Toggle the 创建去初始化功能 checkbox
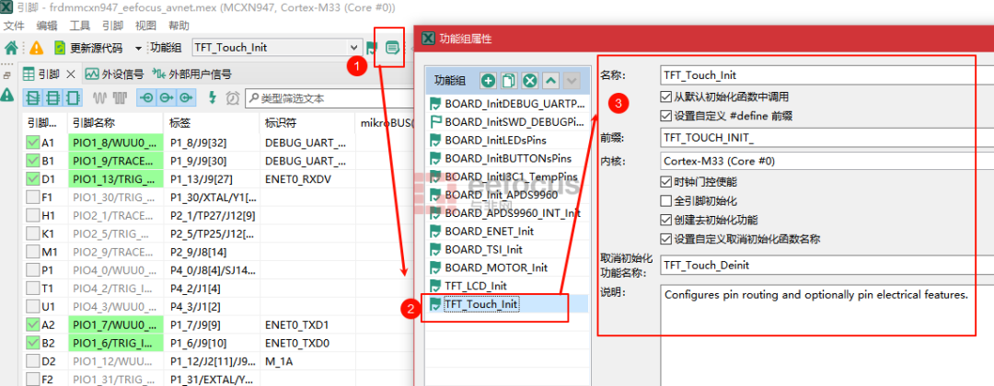The height and width of the screenshot is (386, 994). [665, 221]
